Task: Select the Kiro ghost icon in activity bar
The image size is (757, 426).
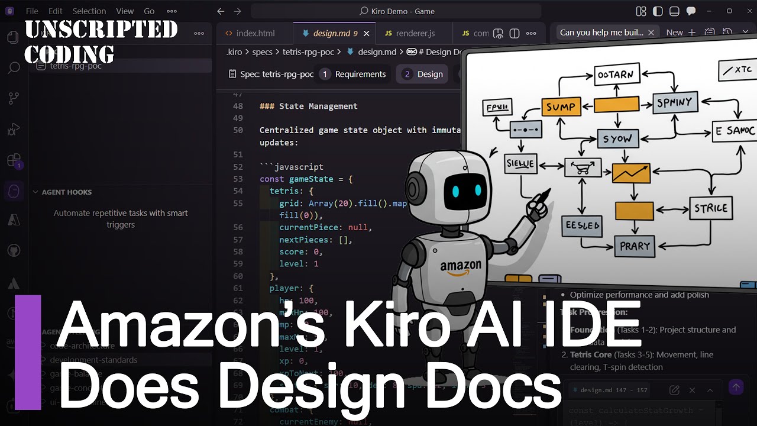Action: (13, 191)
